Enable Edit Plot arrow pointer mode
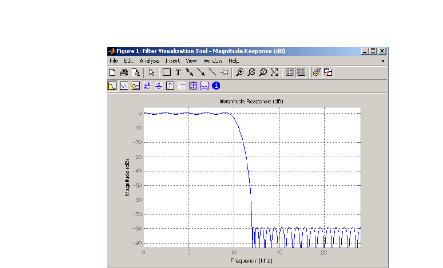 point(152,72)
